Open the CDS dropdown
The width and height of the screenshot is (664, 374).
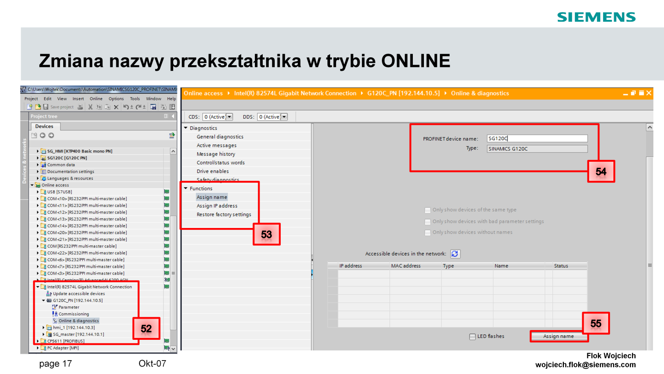229,117
